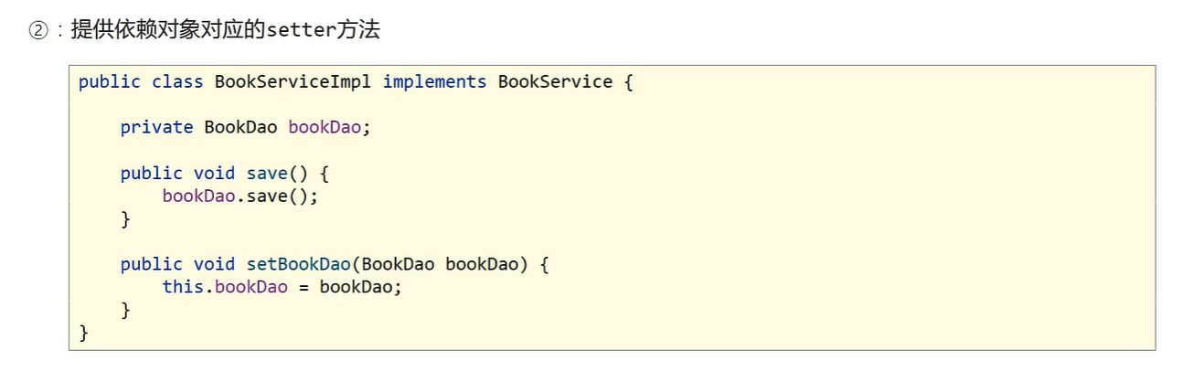Click the "implements" keyword

434,81
